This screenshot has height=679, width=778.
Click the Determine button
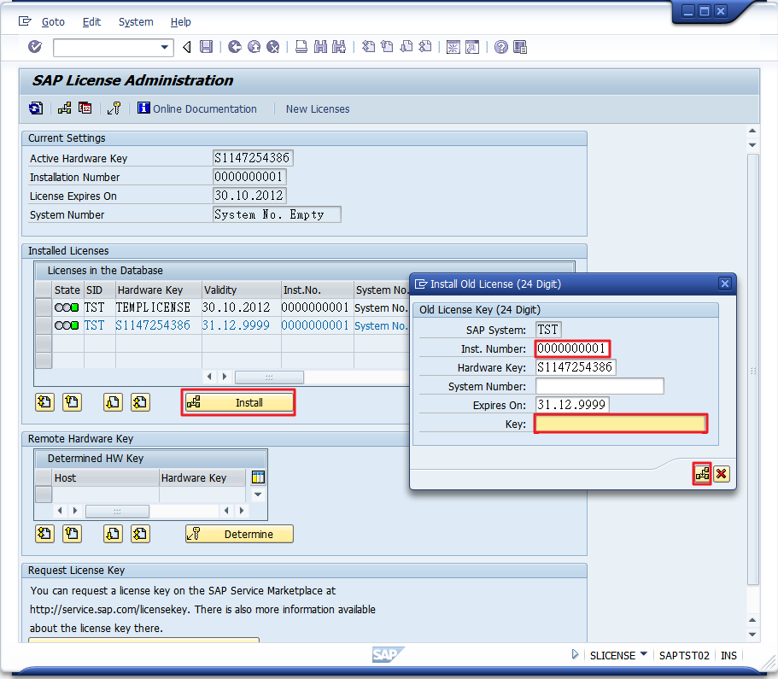pos(239,534)
